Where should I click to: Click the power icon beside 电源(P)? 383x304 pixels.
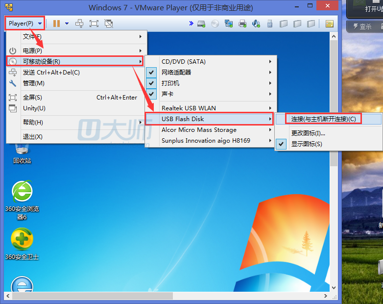[13, 51]
